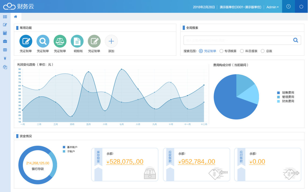Choose 总账 search scope radio
The image size is (308, 192).
[263, 51]
